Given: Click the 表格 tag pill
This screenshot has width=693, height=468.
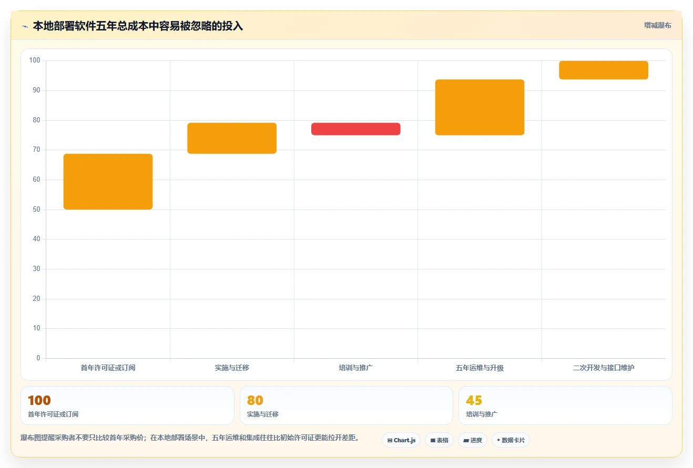Looking at the screenshot, I should click(x=440, y=440).
